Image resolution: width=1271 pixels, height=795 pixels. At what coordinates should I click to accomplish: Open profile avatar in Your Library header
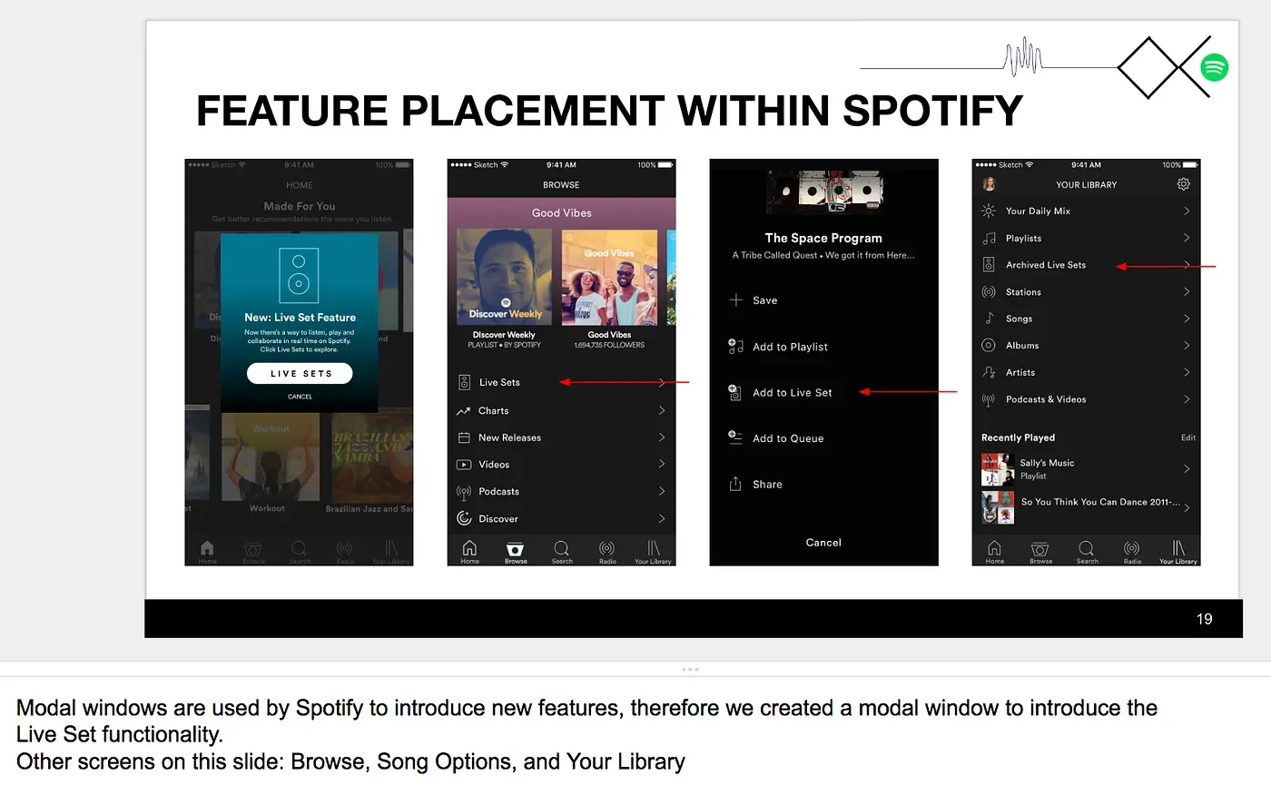pos(990,184)
